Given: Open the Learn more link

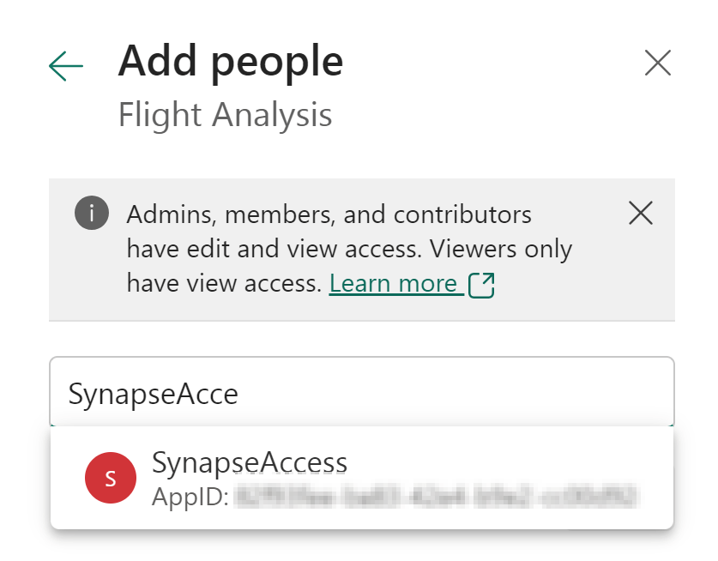Looking at the screenshot, I should click(x=393, y=283).
